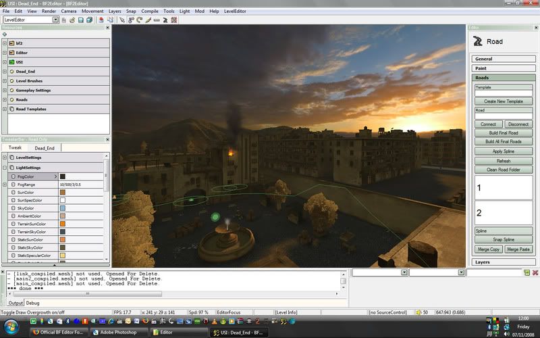This screenshot has height=338, width=540.
Task: Click the Road text input field
Action: coord(503,116)
